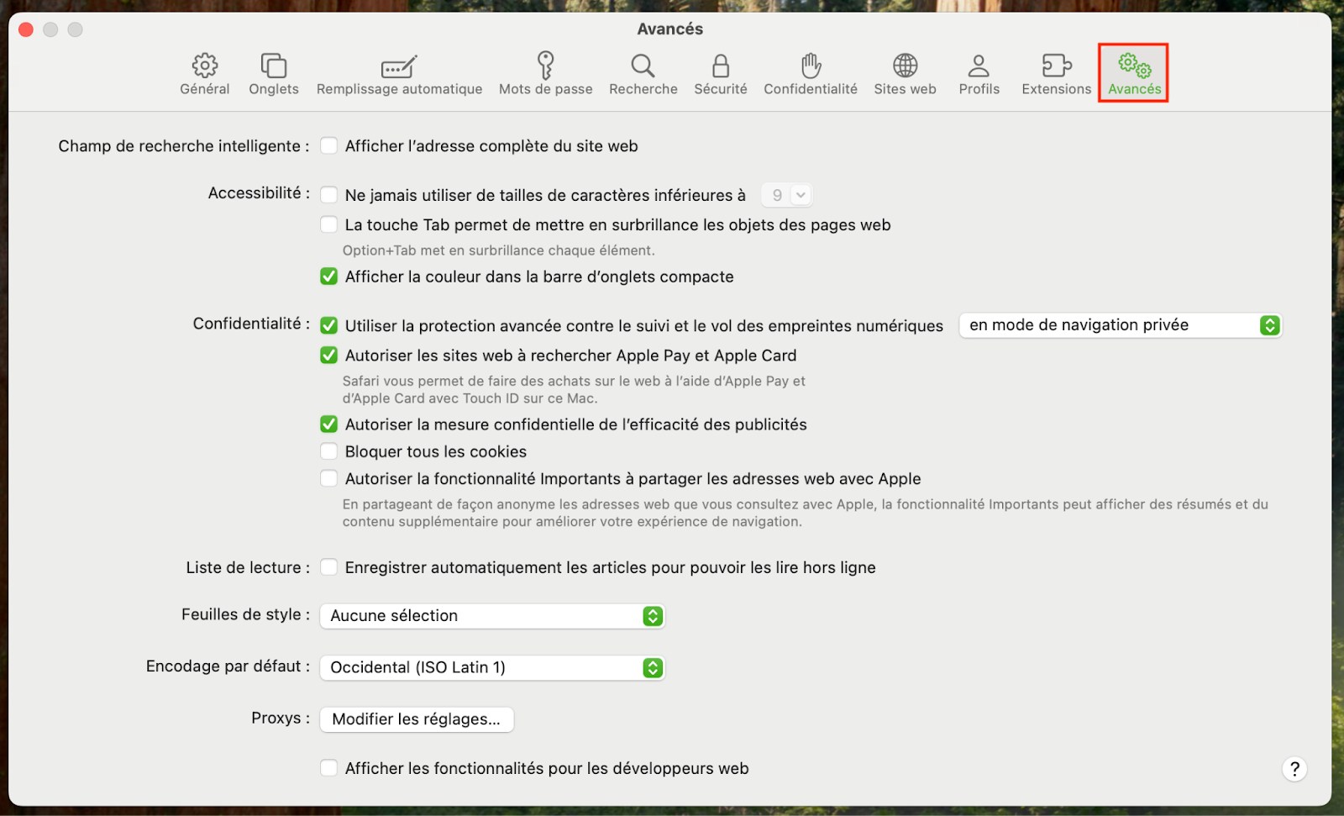Viewport: 1344px width, 816px height.
Task: Open the Mots de passe pane
Action: [x=545, y=73]
